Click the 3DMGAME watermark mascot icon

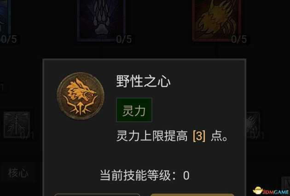pyautogui.click(x=257, y=190)
